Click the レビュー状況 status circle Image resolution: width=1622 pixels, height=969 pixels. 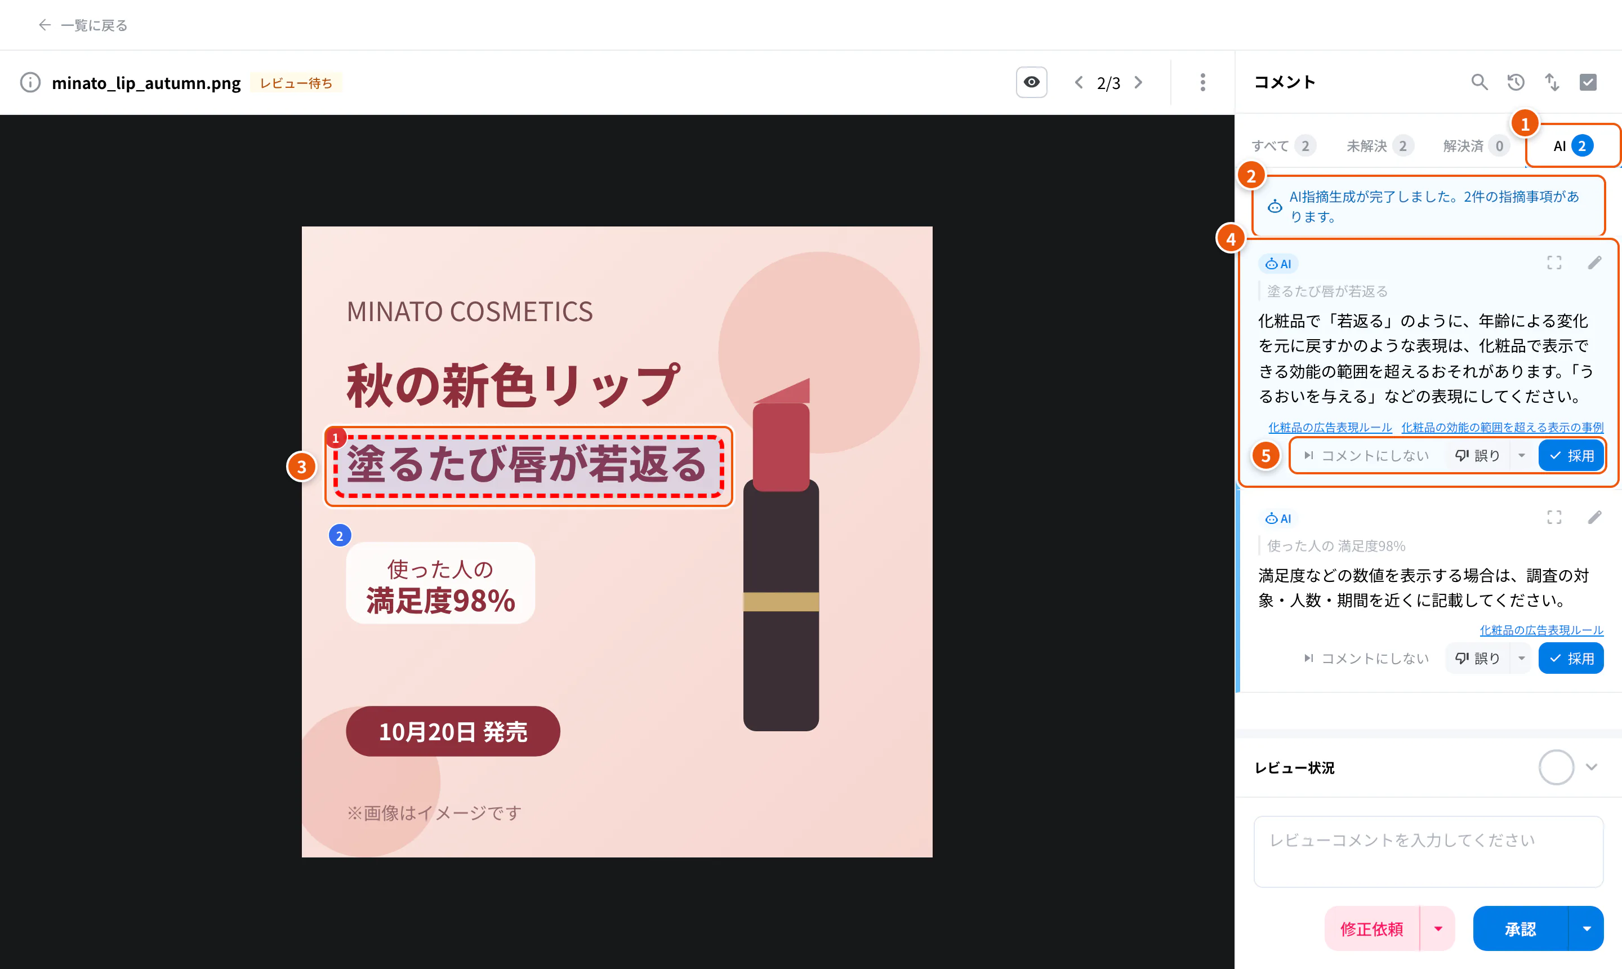(x=1556, y=767)
